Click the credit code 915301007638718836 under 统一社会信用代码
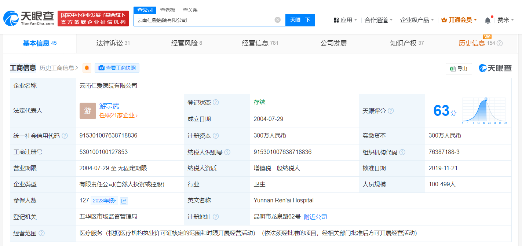The image size is (522, 246). click(x=108, y=136)
